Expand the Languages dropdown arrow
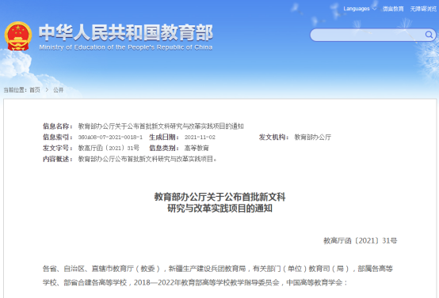439x298 pixels. [374, 9]
